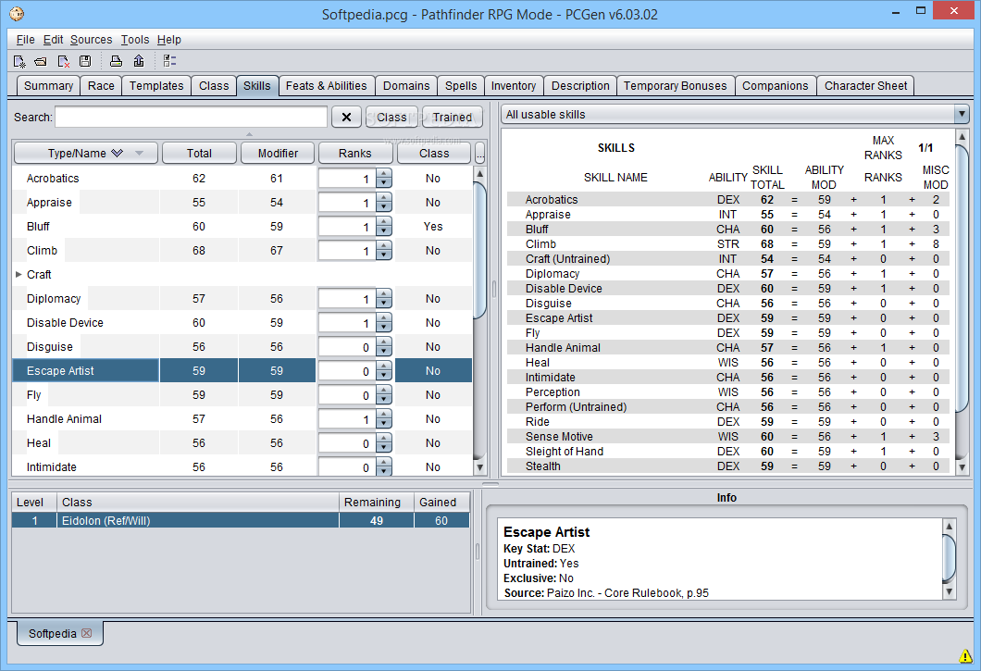Increase Acrobatics ranks with spinner up
The image size is (981, 671).
click(x=384, y=174)
